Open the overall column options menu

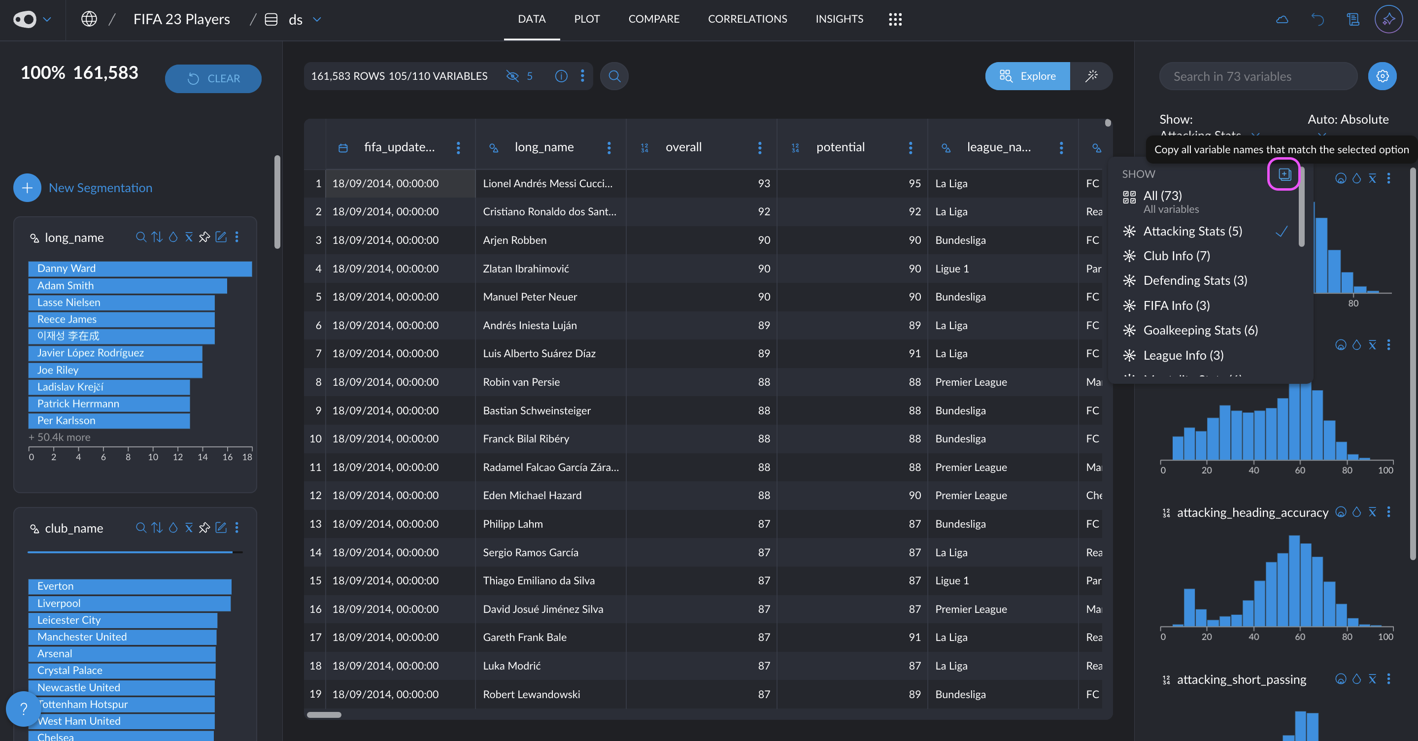click(x=760, y=147)
